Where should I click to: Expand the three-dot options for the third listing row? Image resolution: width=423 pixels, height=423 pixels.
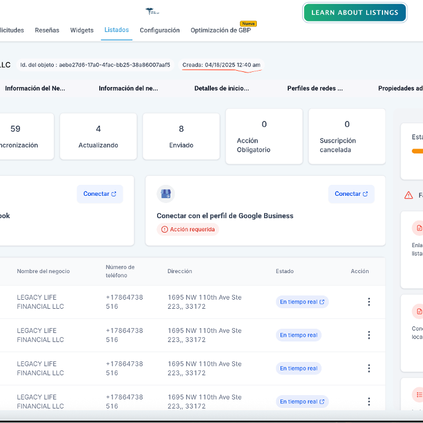point(369,368)
